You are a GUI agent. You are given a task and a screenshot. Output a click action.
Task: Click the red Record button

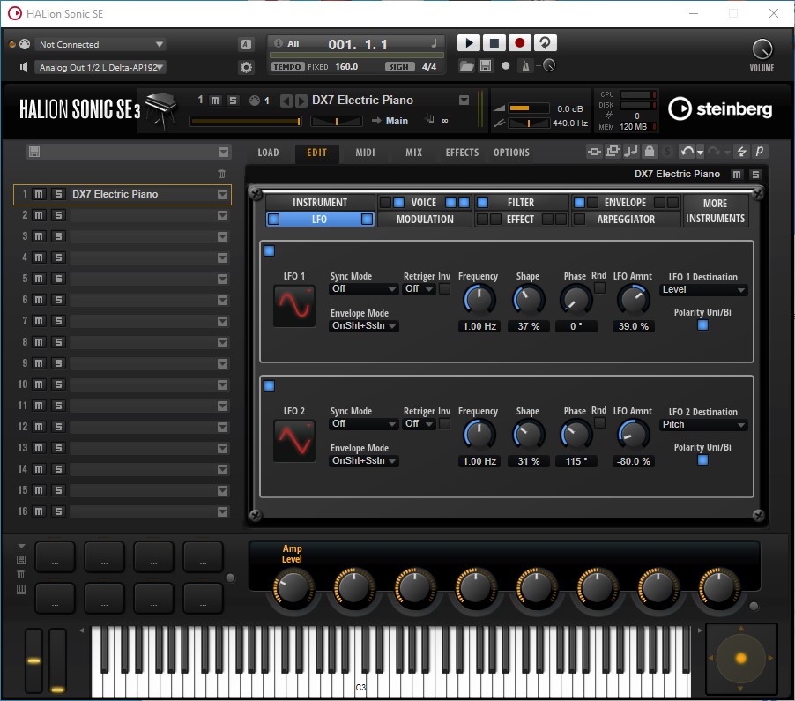519,43
